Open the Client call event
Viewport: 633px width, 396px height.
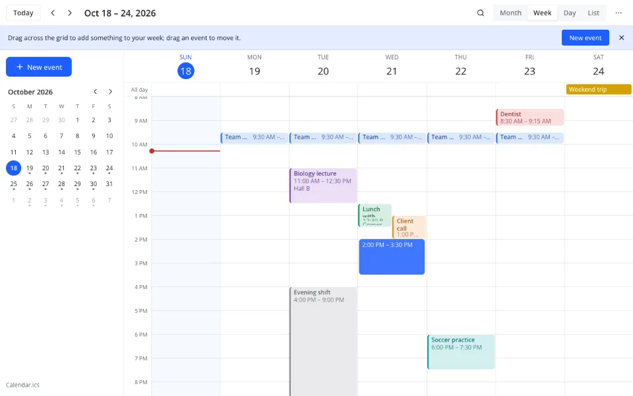pos(409,227)
